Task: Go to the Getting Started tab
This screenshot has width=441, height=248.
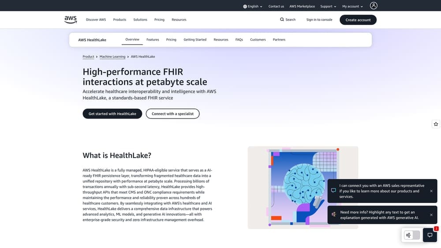Action: tap(195, 40)
